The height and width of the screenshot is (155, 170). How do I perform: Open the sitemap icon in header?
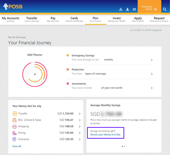120,9
